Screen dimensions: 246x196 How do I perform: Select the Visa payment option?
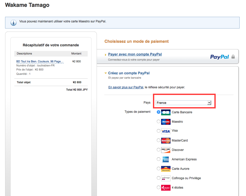pyautogui.click(x=159, y=131)
